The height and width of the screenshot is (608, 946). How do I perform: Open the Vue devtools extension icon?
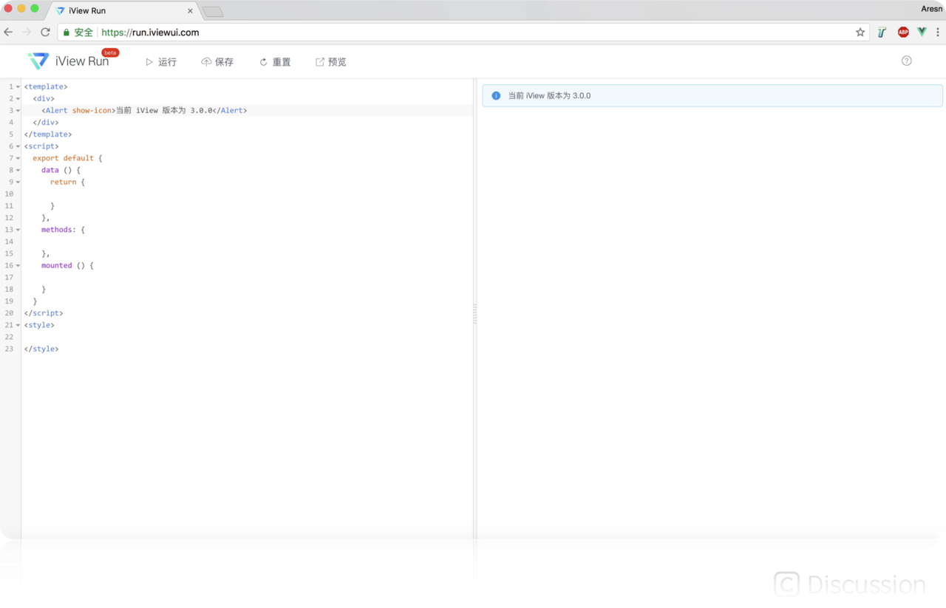pos(922,32)
